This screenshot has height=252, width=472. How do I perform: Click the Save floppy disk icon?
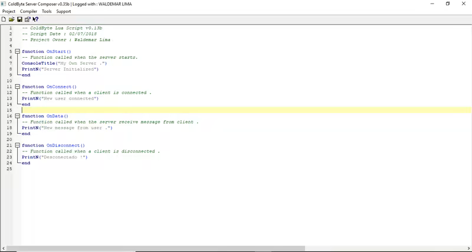[19, 19]
